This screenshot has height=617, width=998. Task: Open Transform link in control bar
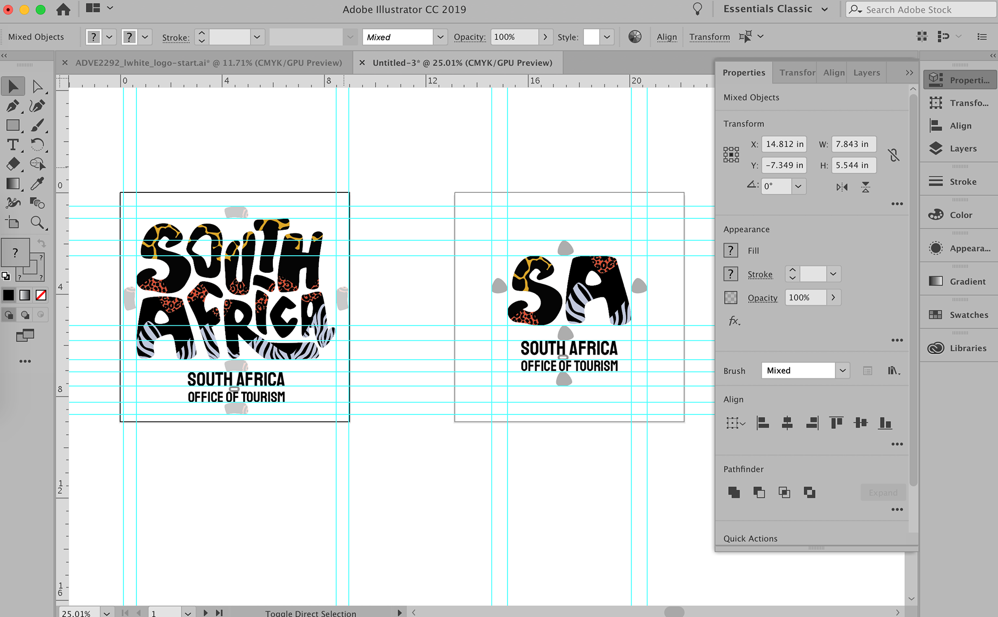coord(710,37)
